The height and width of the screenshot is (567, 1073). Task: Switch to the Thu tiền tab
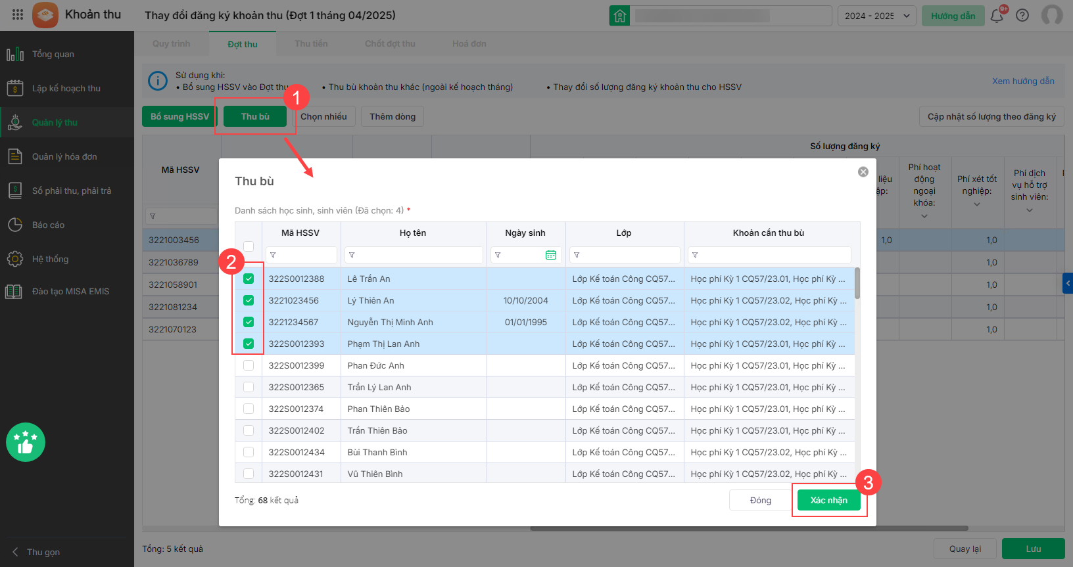311,44
